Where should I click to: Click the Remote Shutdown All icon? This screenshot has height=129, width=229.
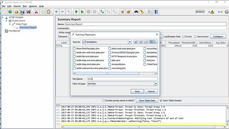[114, 12]
